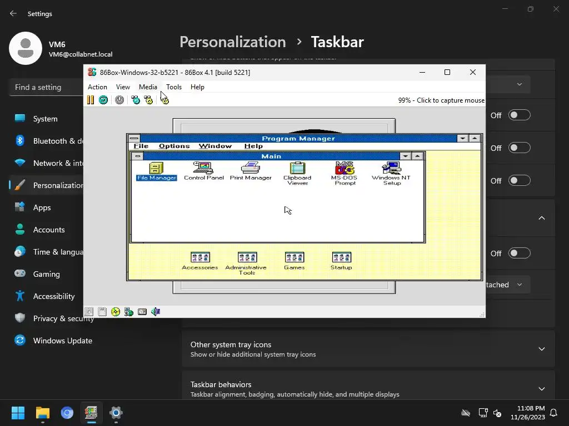The image size is (569, 426).
Task: Select the File Manager icon
Action: pos(156,171)
